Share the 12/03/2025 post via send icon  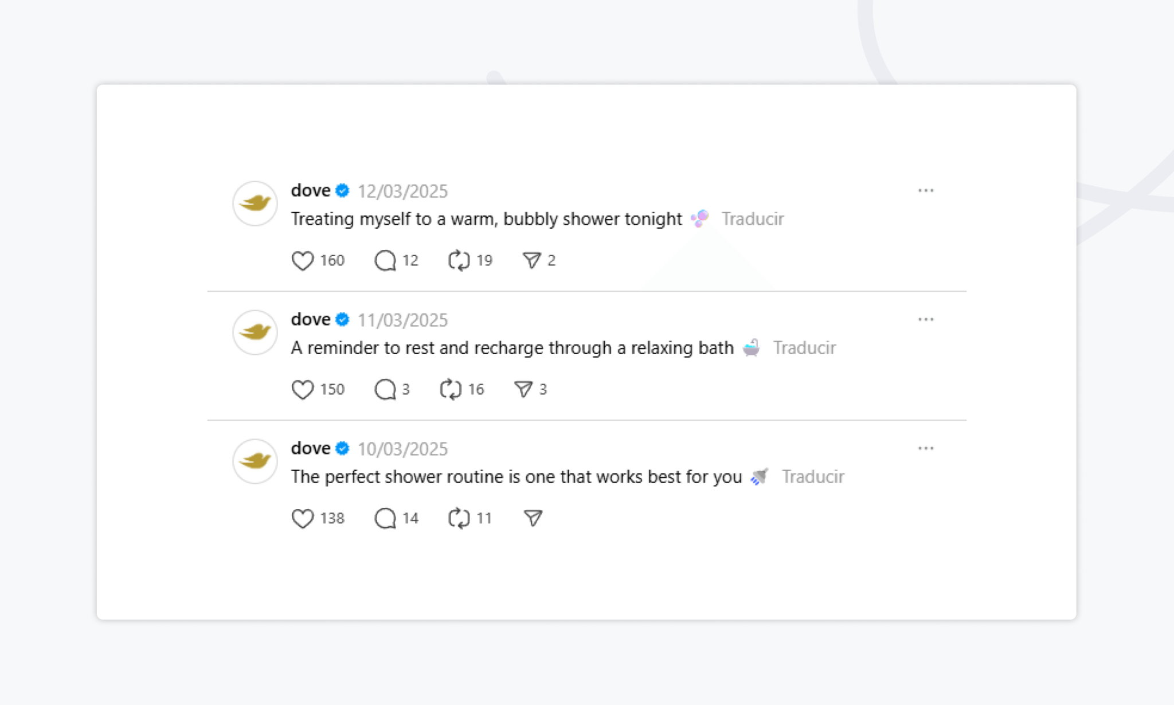point(532,261)
